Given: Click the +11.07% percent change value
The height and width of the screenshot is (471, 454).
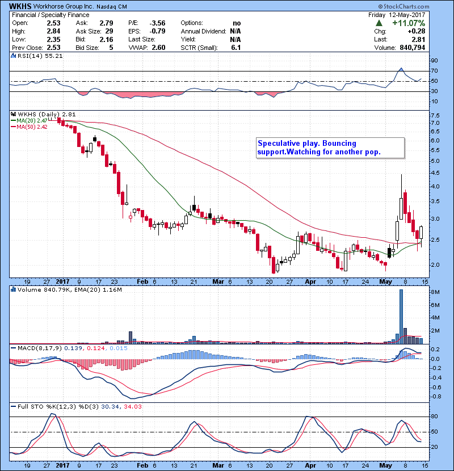Looking at the screenshot, I should point(409,23).
